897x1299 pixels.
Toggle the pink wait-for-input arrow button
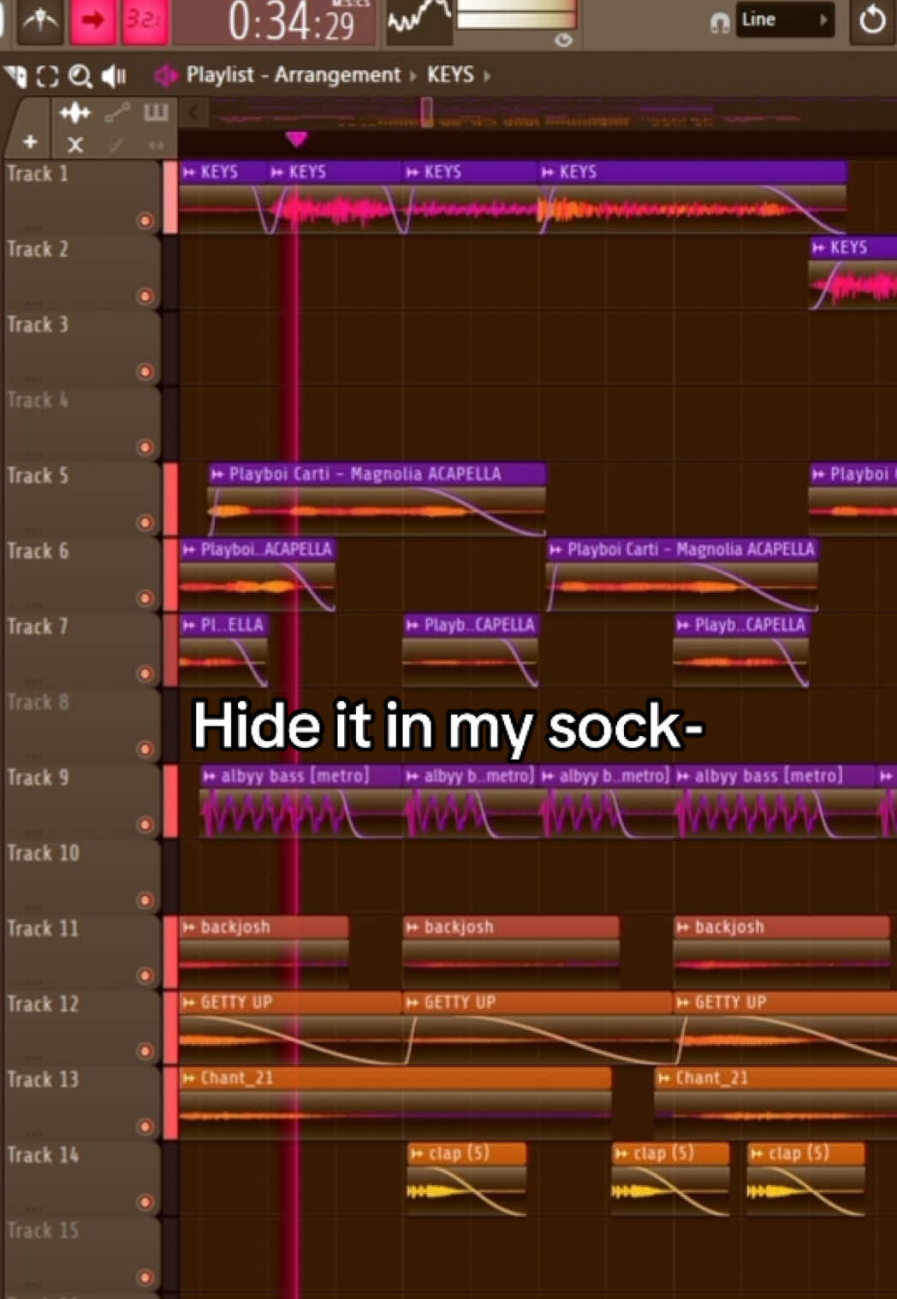[92, 20]
